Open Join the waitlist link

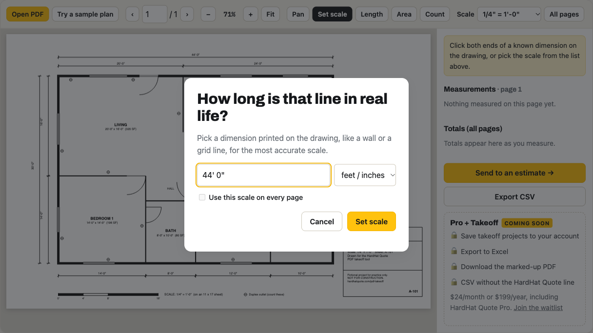(538, 308)
